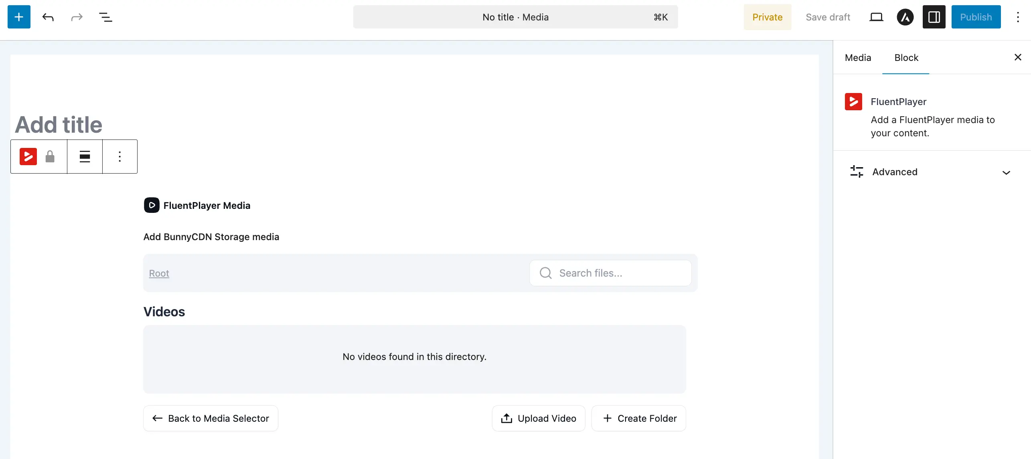
Task: Open the block inserter plus button
Action: tap(19, 17)
